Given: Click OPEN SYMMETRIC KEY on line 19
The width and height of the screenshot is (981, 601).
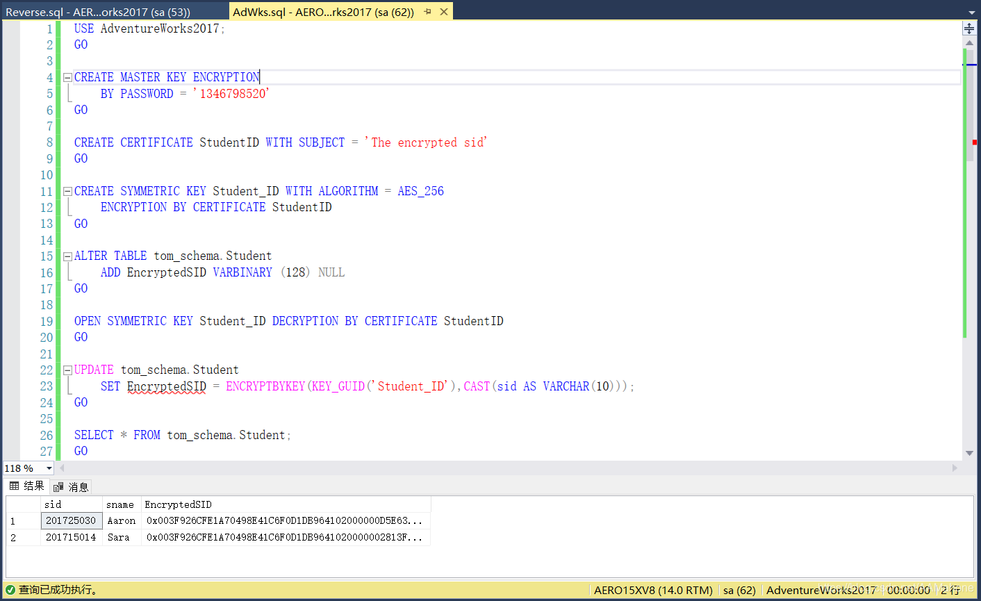Looking at the screenshot, I should 133,321.
